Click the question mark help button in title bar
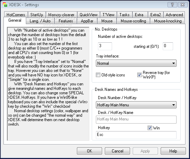190x159 pixels. coord(172,5)
